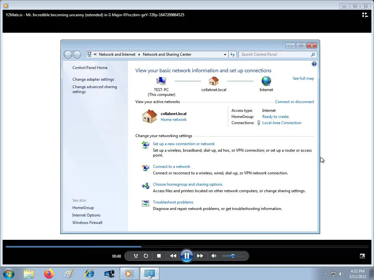374x280 pixels.
Task: Click the next/fast-forward button
Action: (200, 256)
